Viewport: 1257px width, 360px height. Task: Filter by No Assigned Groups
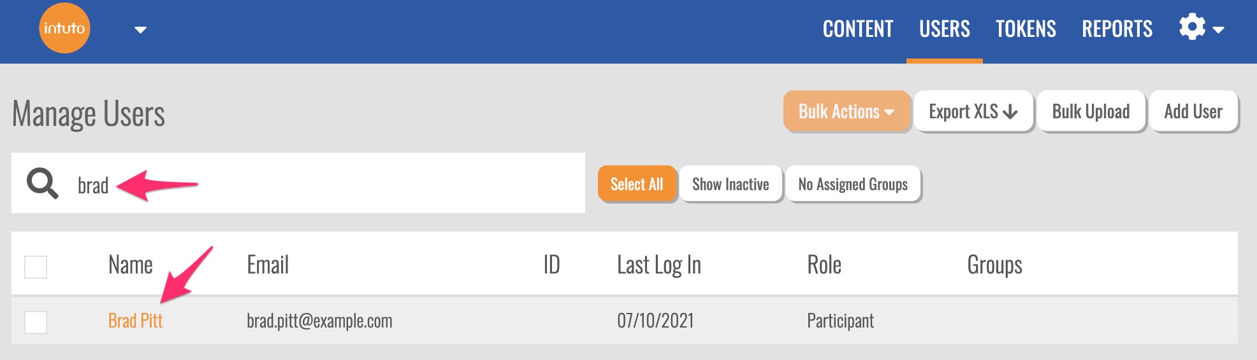point(853,184)
